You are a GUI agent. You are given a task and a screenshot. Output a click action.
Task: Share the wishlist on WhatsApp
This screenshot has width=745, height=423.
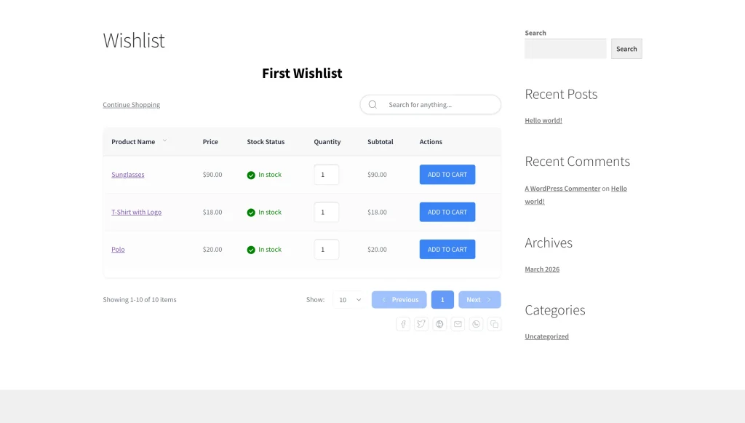click(476, 324)
